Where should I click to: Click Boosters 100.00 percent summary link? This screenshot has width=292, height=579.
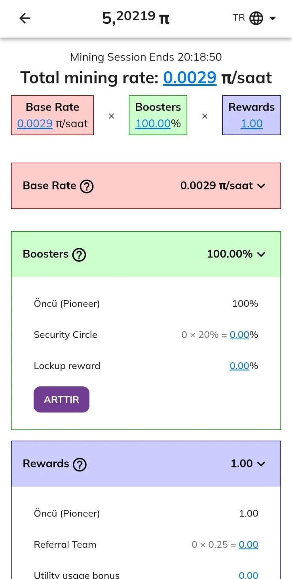point(153,123)
